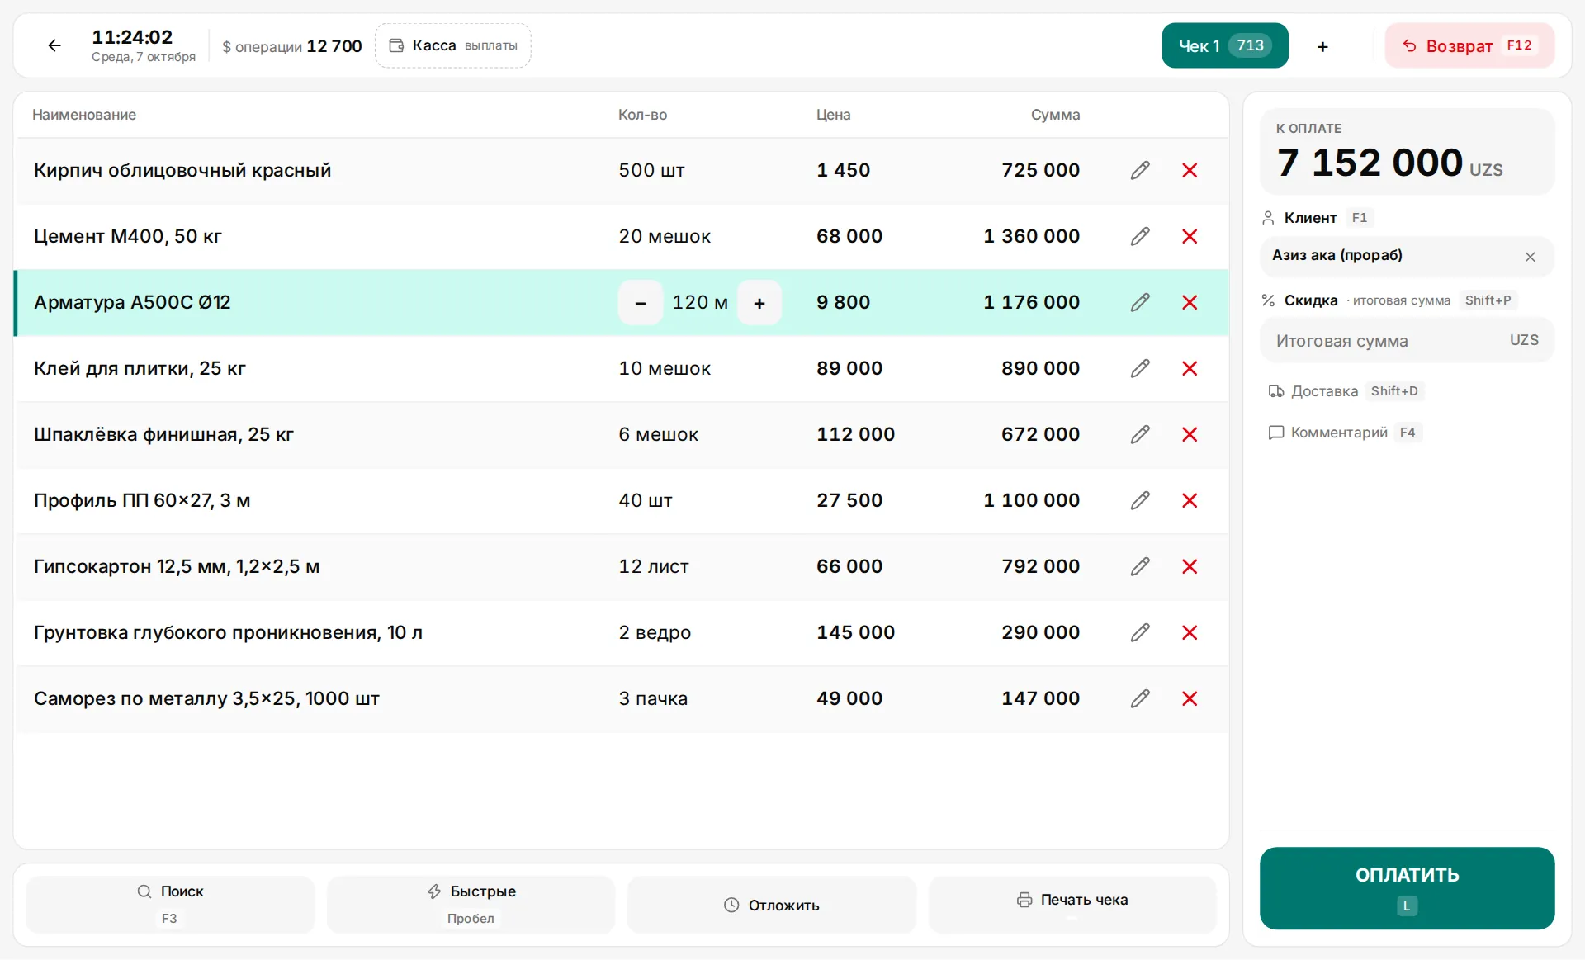Edit the Арматура А500С Ø12 row
1585x960 pixels.
click(x=1140, y=302)
